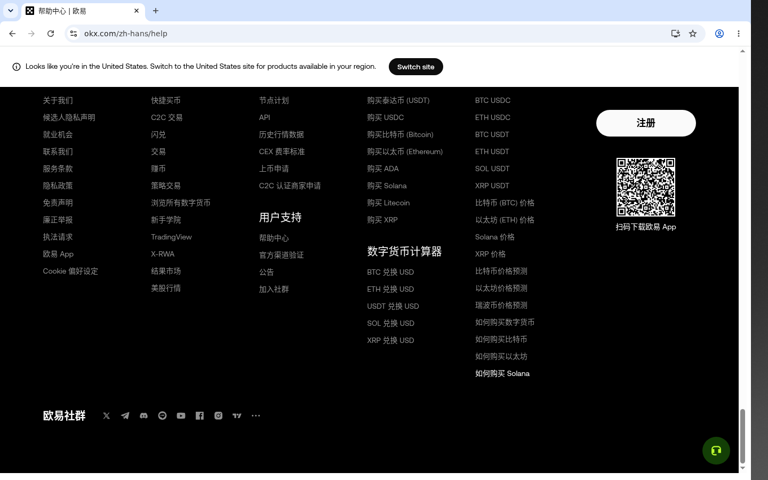Select the 帮助中心 | 欧易 browser tab
The width and height of the screenshot is (768, 480).
[x=83, y=11]
